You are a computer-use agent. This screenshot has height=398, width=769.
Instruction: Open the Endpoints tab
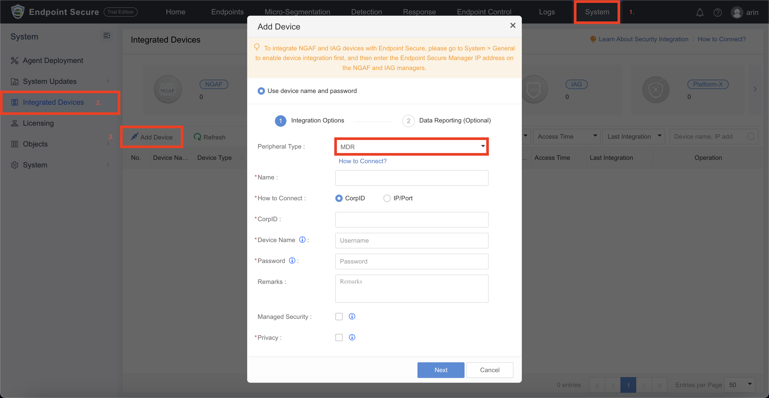click(x=228, y=12)
